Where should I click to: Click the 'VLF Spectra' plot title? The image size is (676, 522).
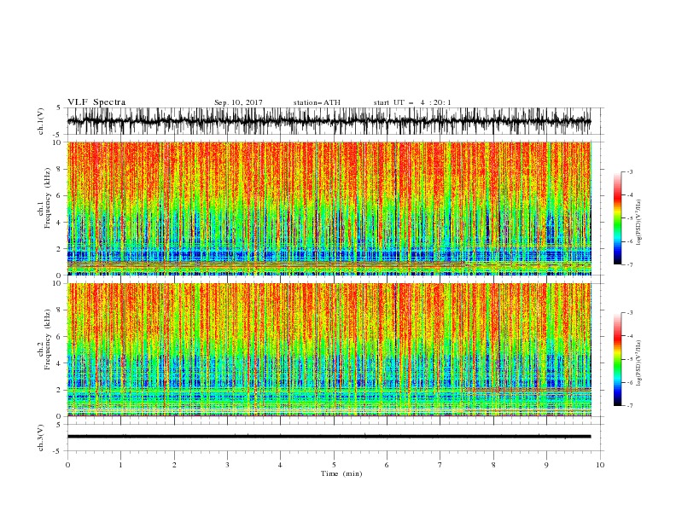96,102
